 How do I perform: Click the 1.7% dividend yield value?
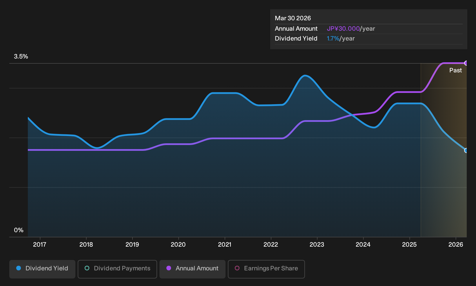[x=333, y=38]
